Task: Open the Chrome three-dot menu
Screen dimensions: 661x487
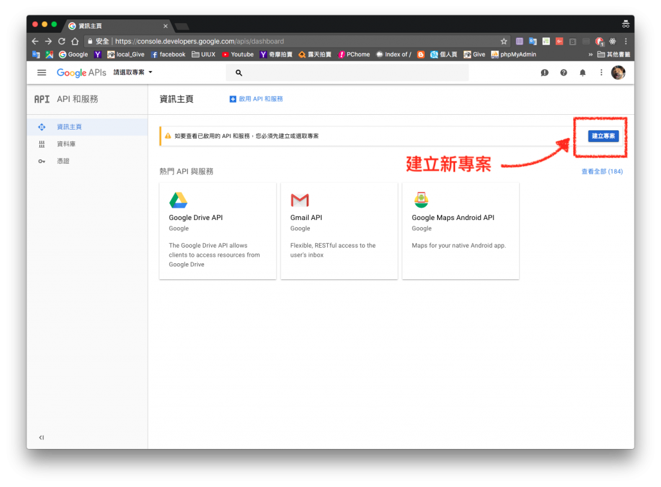Action: tap(626, 41)
